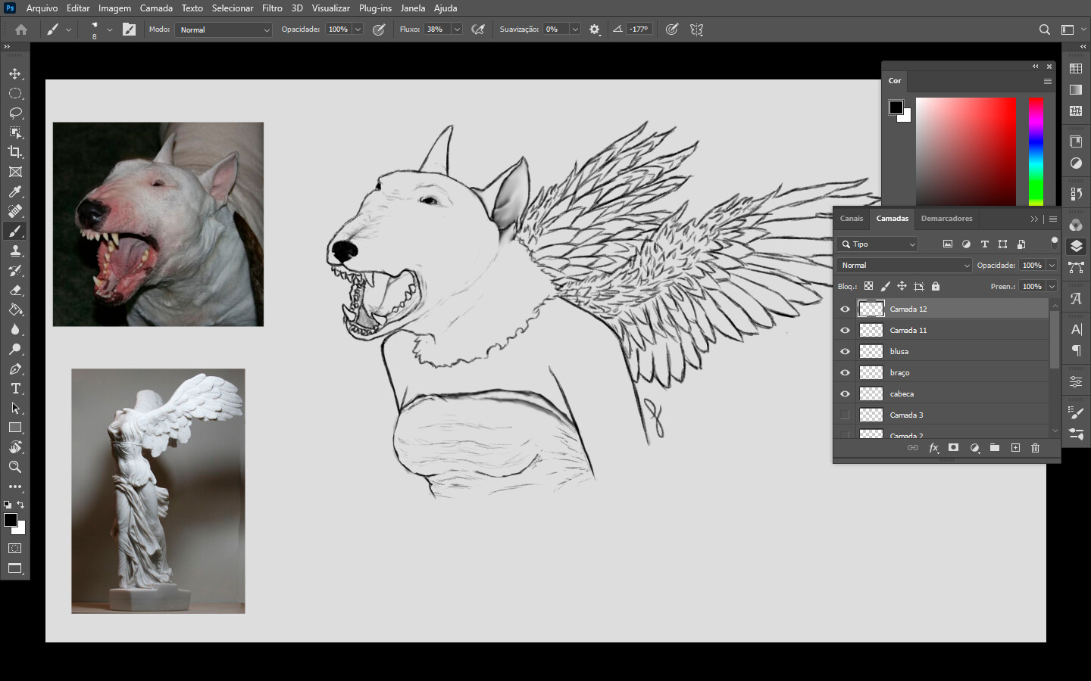
Task: Select the Lasso tool
Action: click(15, 113)
